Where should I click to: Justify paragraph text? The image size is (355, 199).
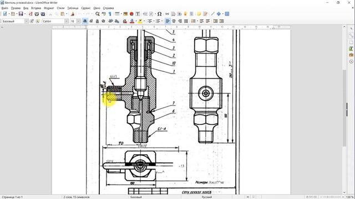(x=186, y=21)
